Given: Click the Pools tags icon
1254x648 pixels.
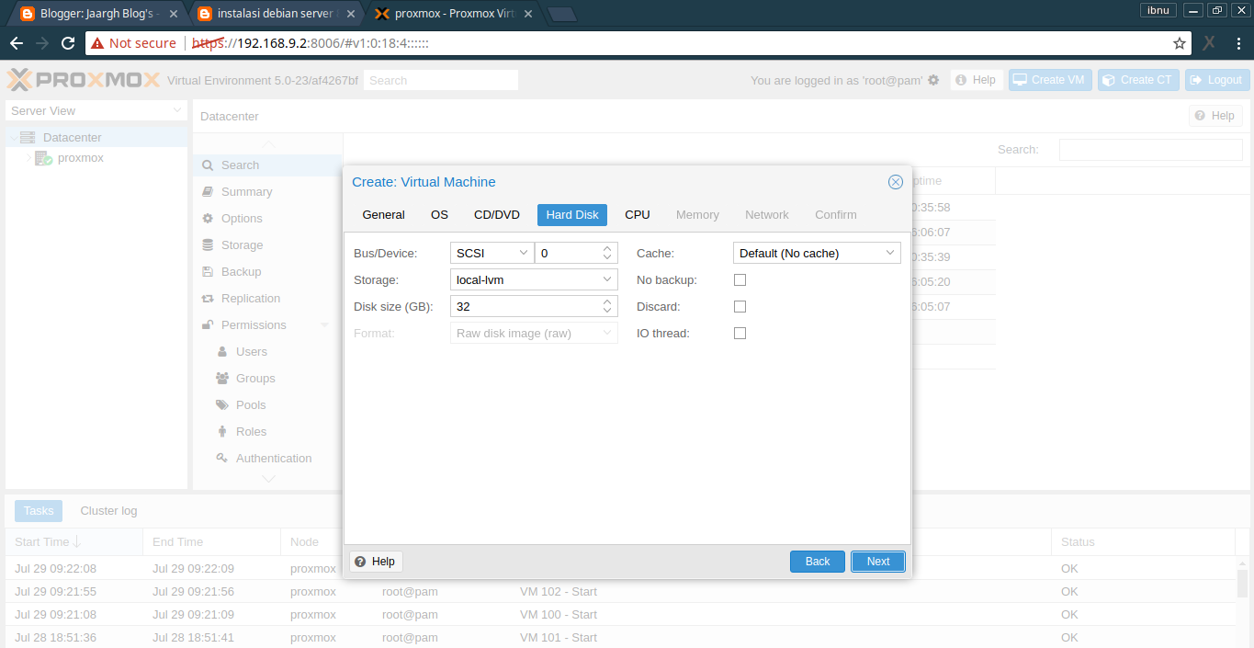Looking at the screenshot, I should tap(222, 405).
